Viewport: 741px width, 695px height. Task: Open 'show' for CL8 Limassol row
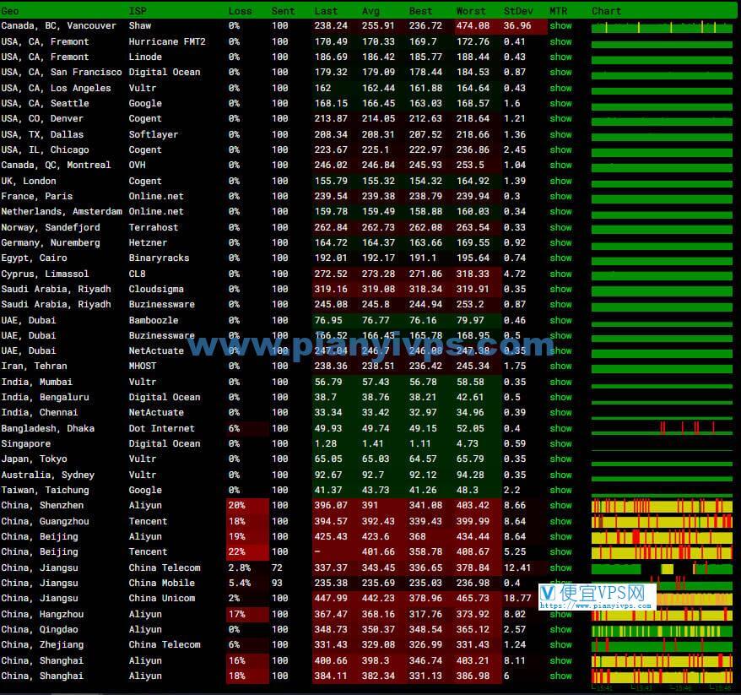click(560, 274)
